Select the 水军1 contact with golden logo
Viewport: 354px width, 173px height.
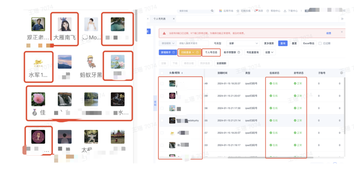click(x=38, y=62)
